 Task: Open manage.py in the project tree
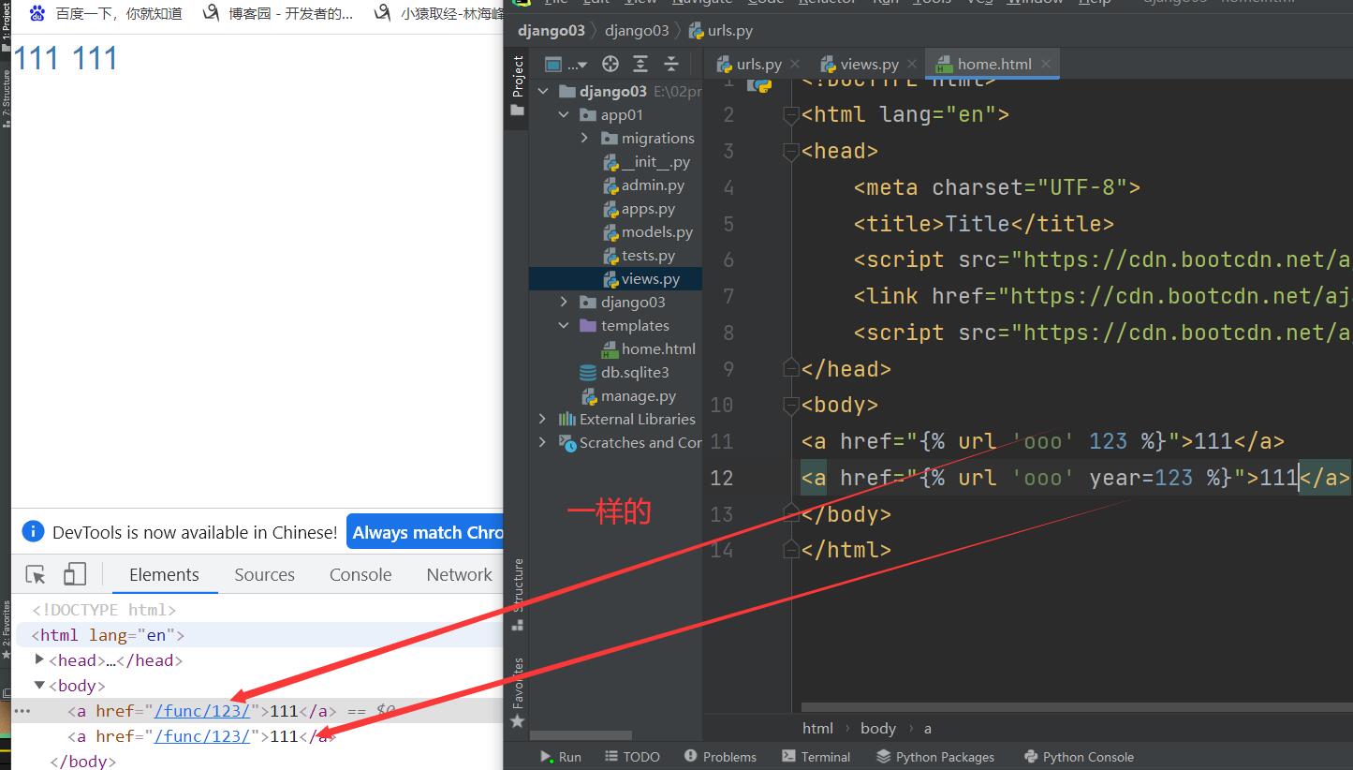(628, 395)
